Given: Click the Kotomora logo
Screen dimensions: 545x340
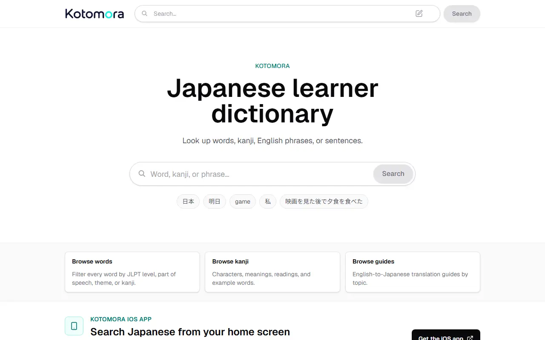Looking at the screenshot, I should coord(95,14).
